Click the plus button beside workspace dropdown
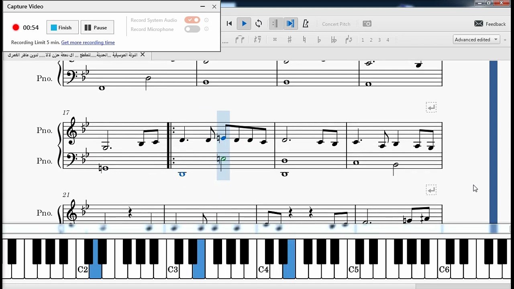Screen dimensions: 514x289 [505, 40]
